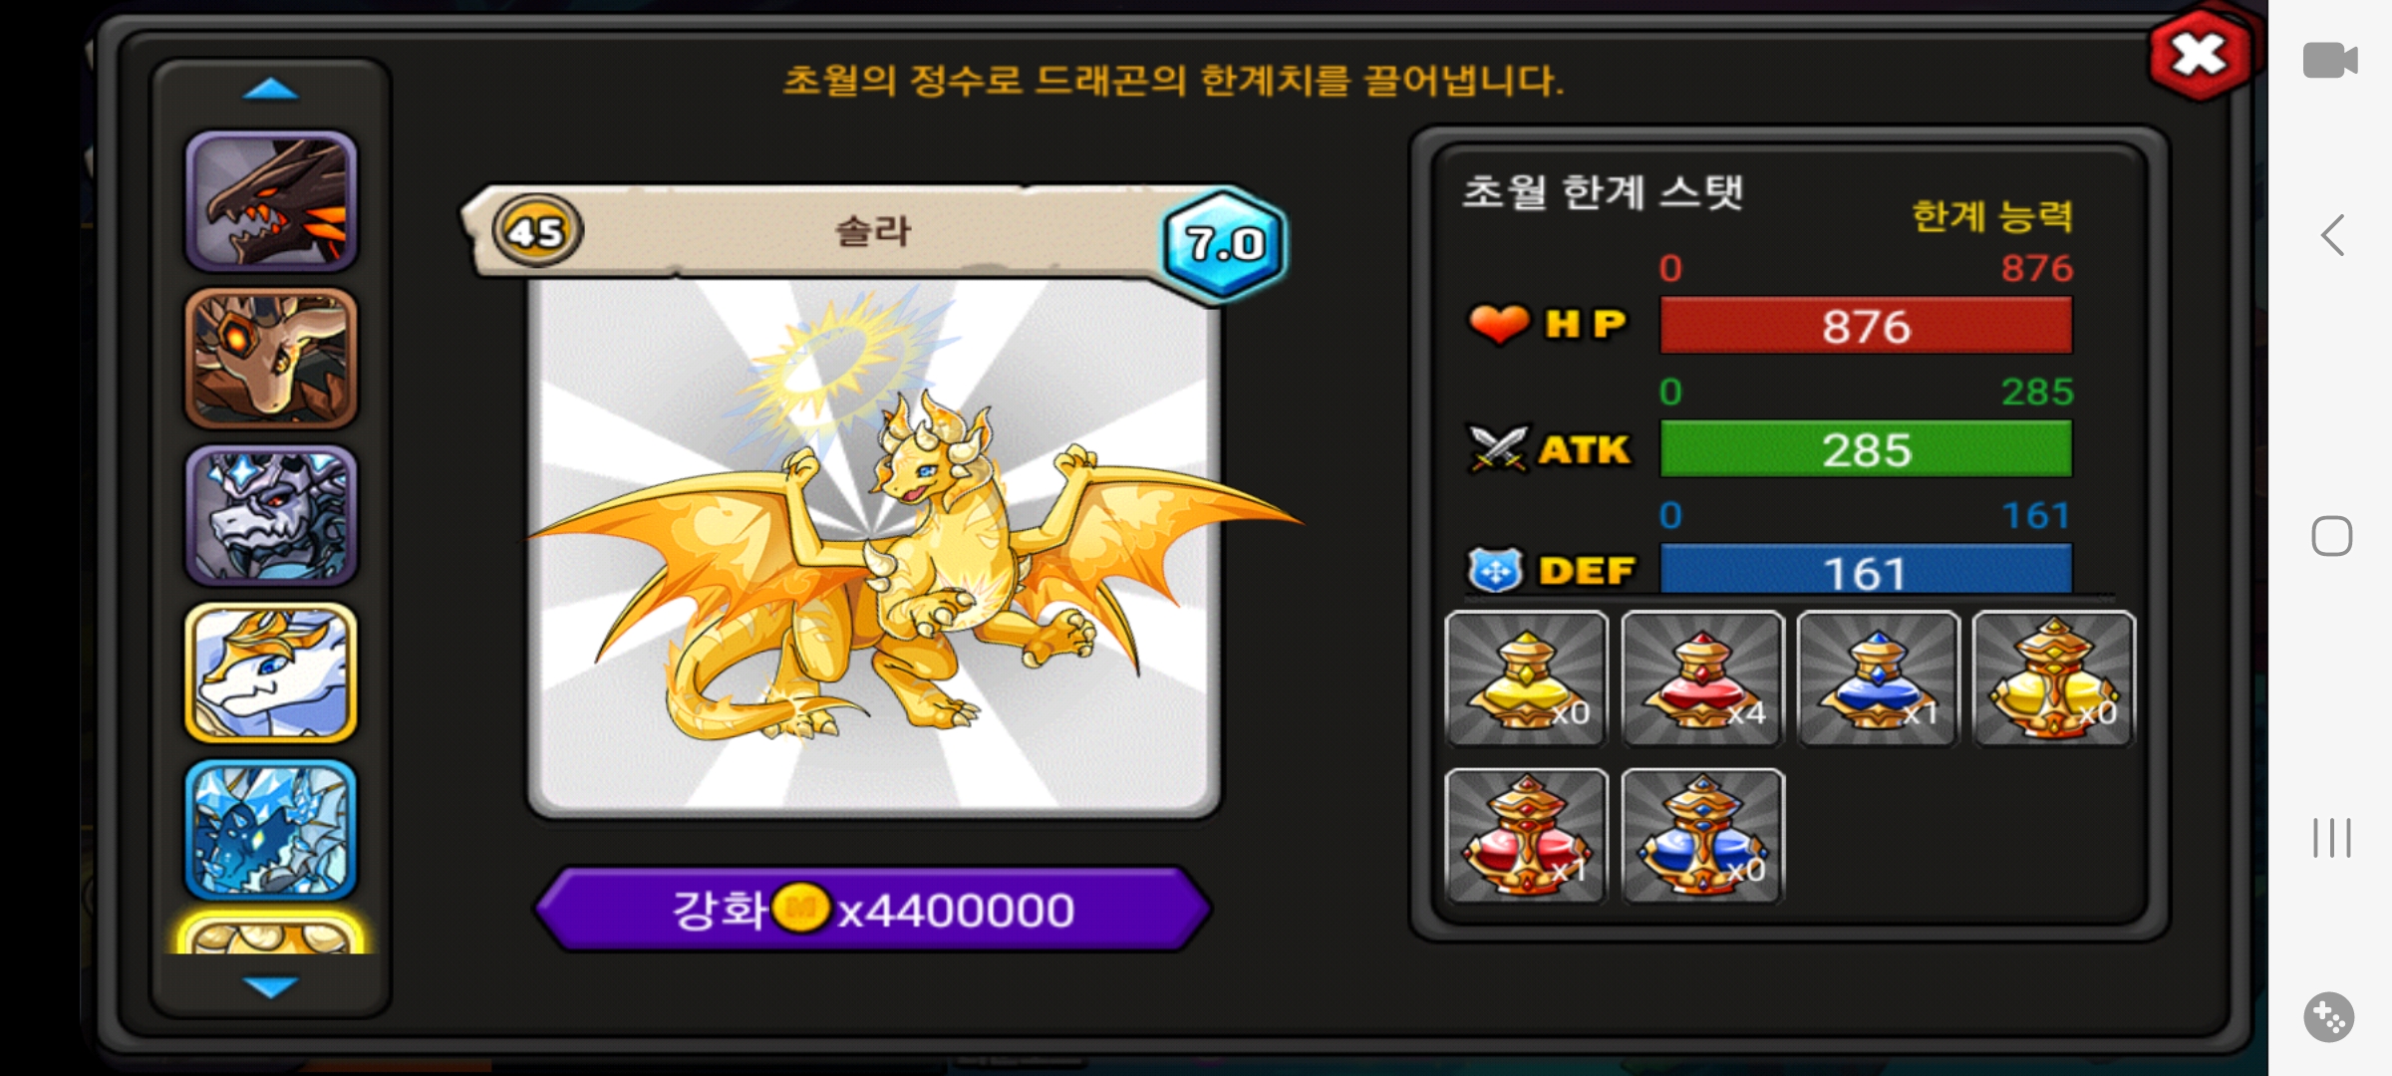Screen dimensions: 2392x1076
Task: Tap the screen record camera icon
Action: pyautogui.click(x=2330, y=61)
